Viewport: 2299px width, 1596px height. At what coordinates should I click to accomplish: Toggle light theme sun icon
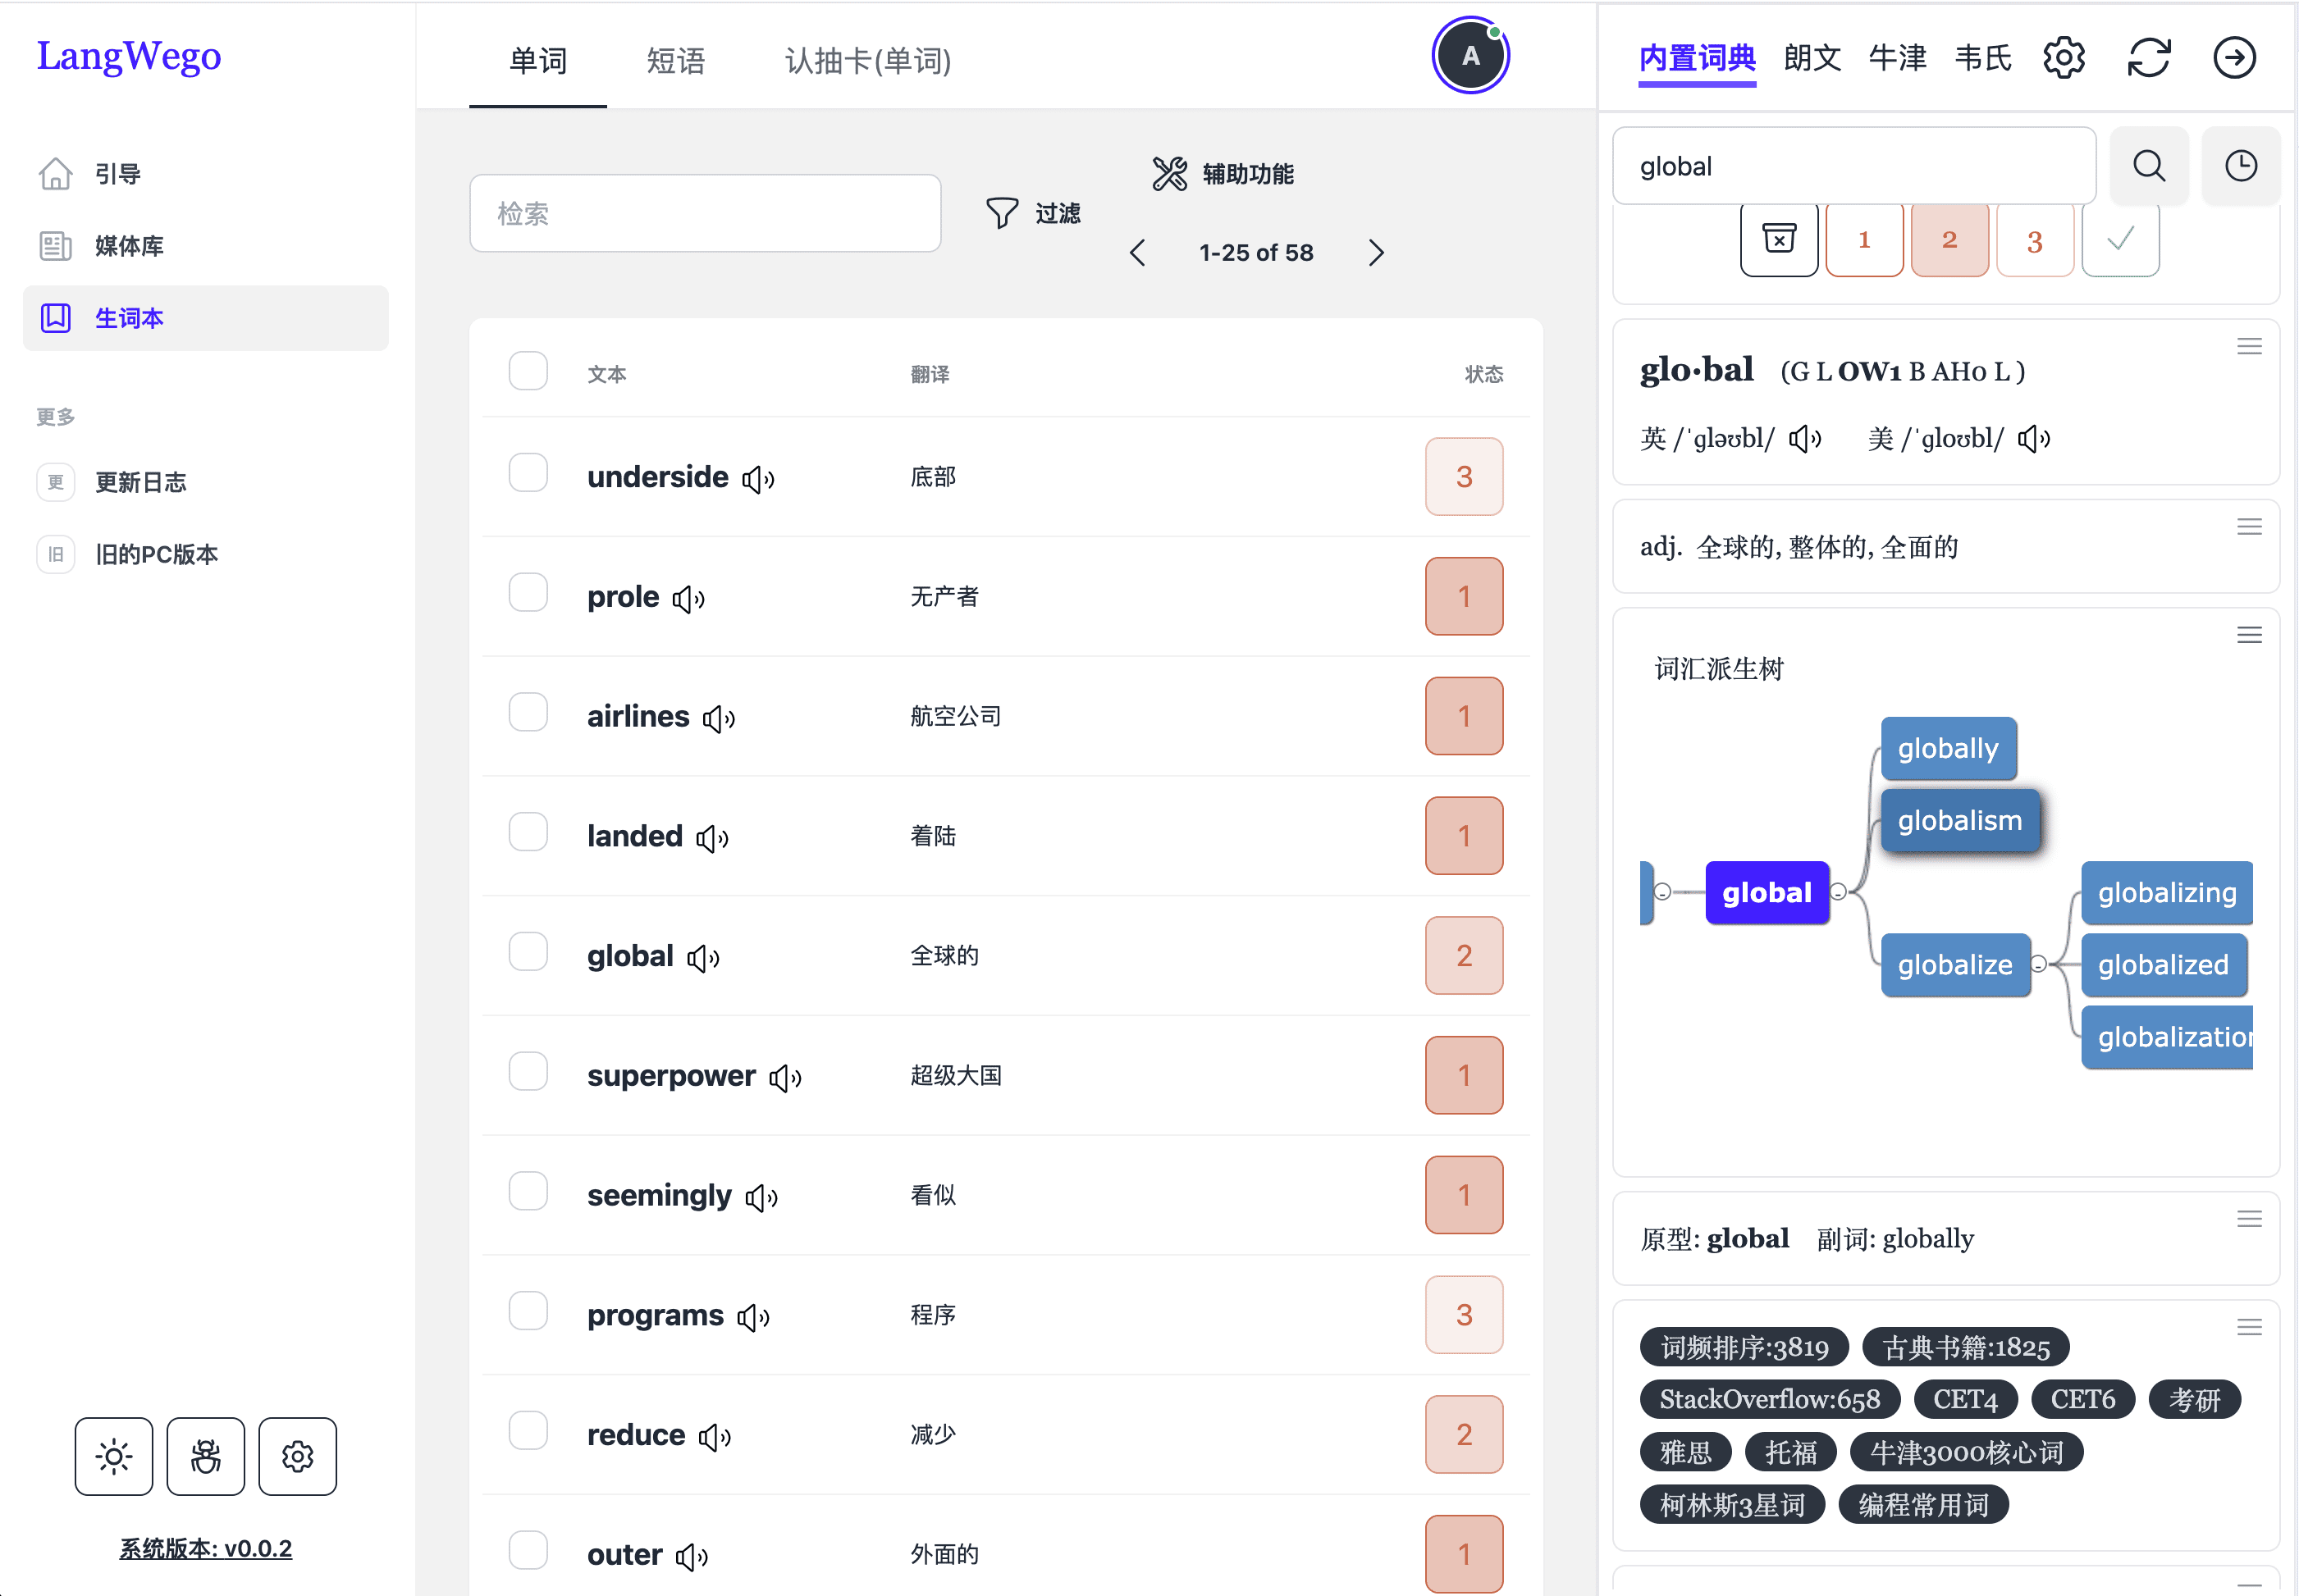pos(114,1456)
